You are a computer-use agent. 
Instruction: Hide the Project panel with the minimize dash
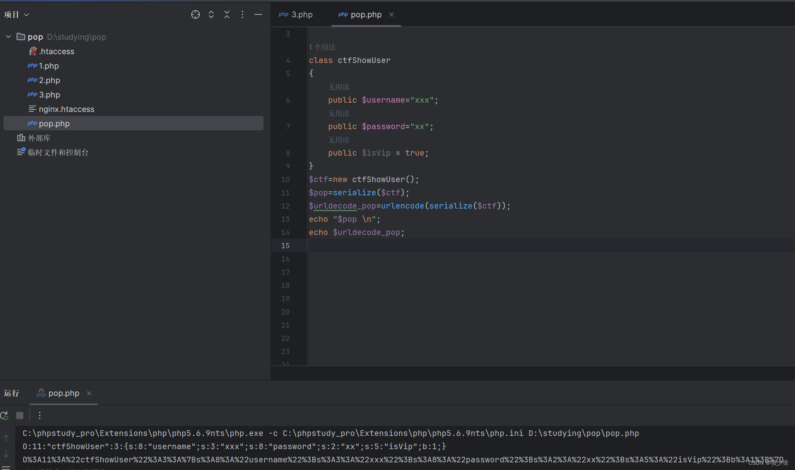click(x=258, y=14)
